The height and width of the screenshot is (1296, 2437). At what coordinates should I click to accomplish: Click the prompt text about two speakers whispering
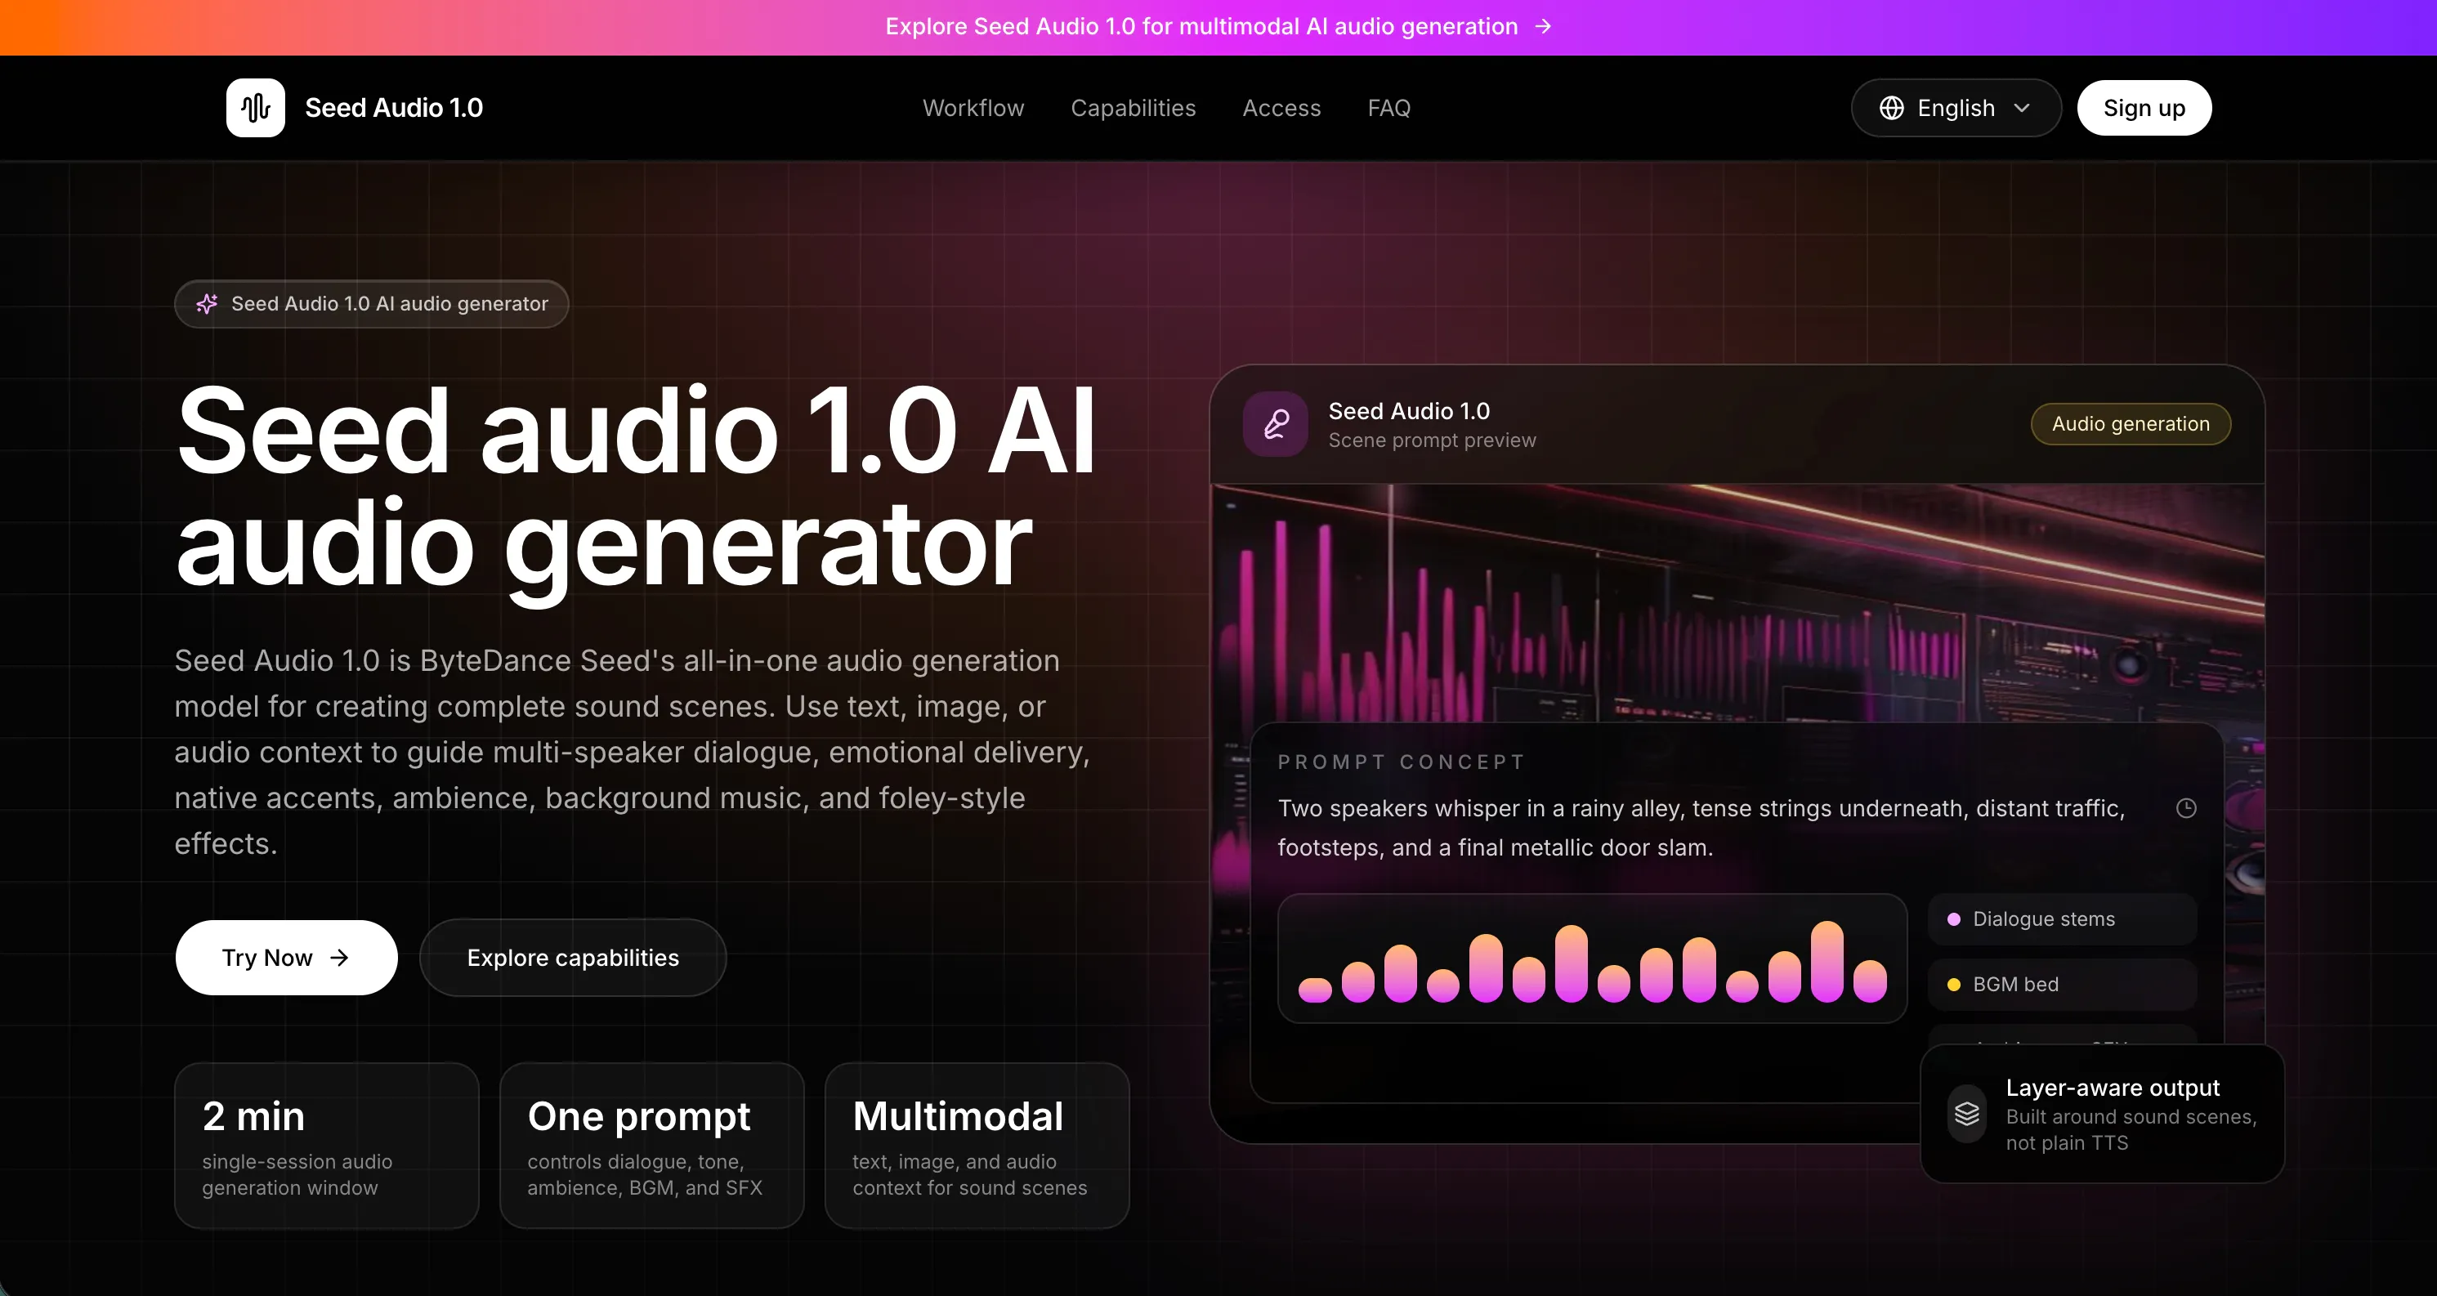point(1702,828)
